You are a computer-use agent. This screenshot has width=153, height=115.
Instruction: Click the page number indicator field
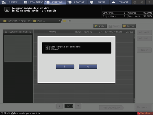point(69,106)
